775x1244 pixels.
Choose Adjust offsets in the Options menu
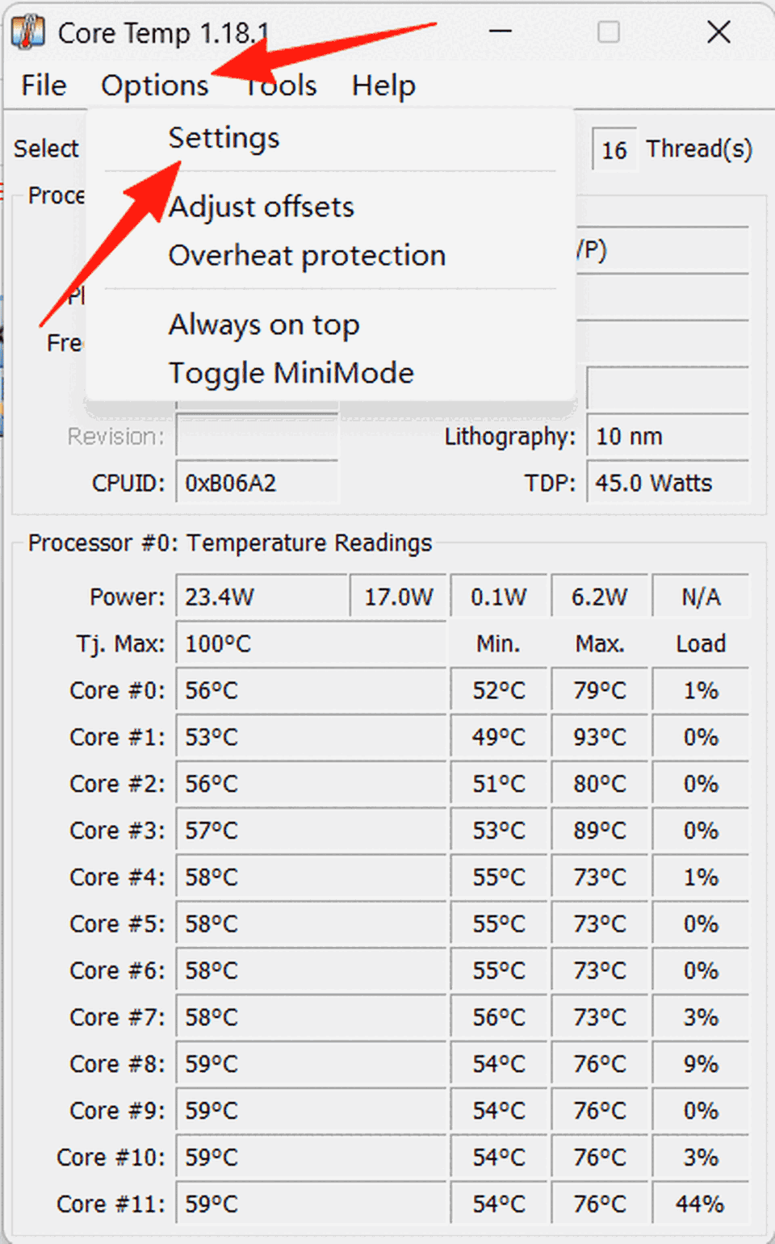tap(261, 207)
